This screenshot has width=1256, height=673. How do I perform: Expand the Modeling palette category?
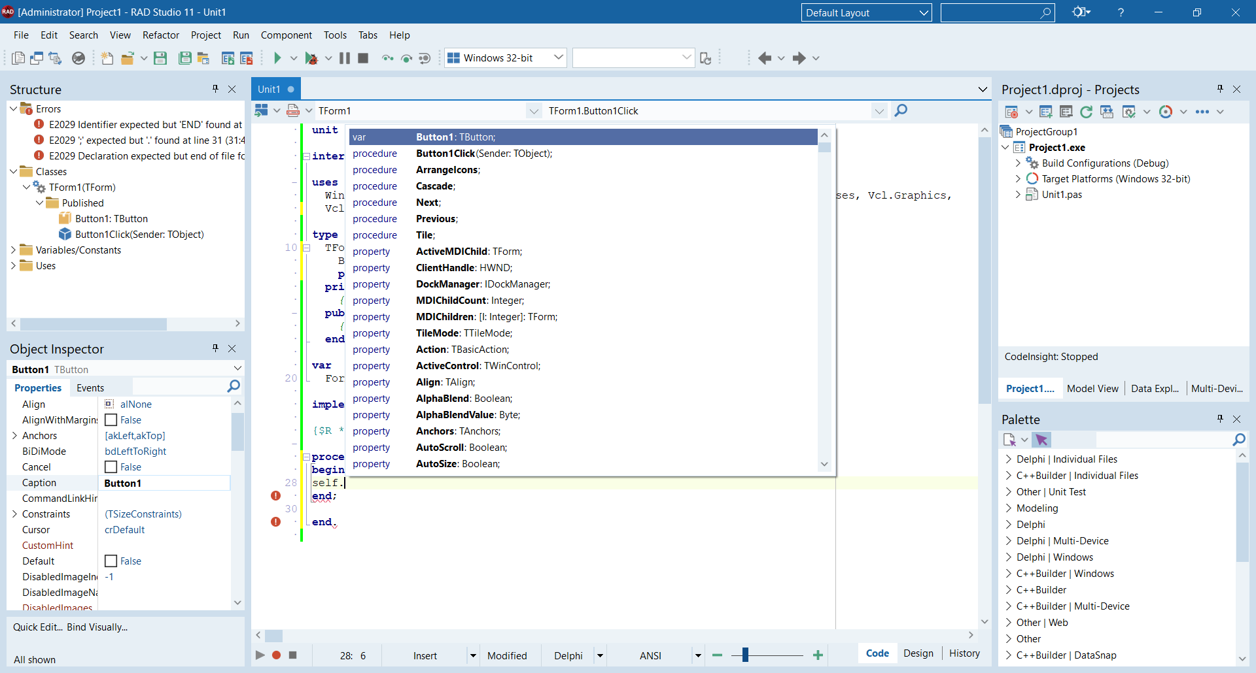tap(1008, 508)
